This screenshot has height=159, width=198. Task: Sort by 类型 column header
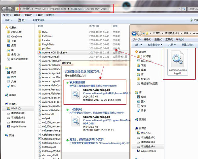pos(115,26)
